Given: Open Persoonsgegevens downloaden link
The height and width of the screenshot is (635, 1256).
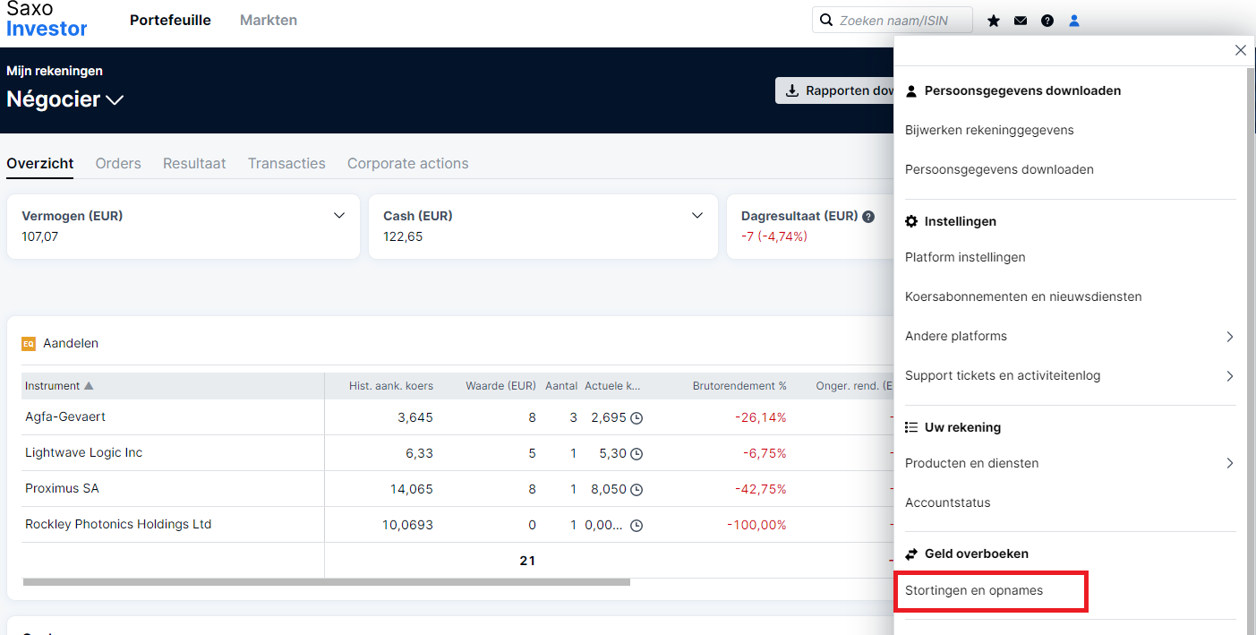Looking at the screenshot, I should click(x=999, y=169).
